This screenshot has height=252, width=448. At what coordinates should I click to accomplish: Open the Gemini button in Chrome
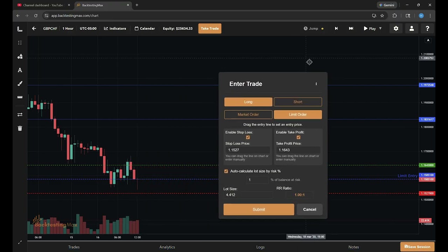click(386, 5)
